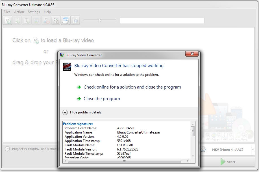Image resolution: width=259 pixels, height=172 pixels.
Task: Open the Files menu
Action: (7, 12)
